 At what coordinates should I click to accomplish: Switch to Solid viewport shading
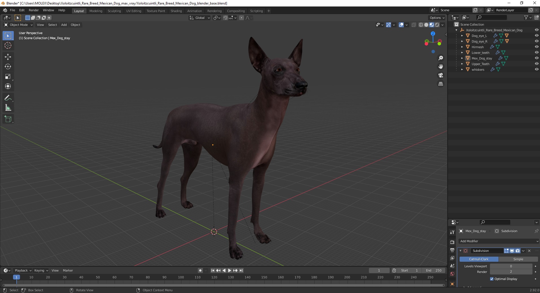[x=426, y=25]
